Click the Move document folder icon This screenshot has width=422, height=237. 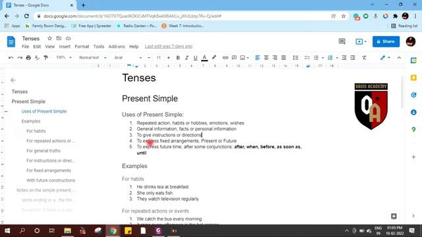pos(59,38)
